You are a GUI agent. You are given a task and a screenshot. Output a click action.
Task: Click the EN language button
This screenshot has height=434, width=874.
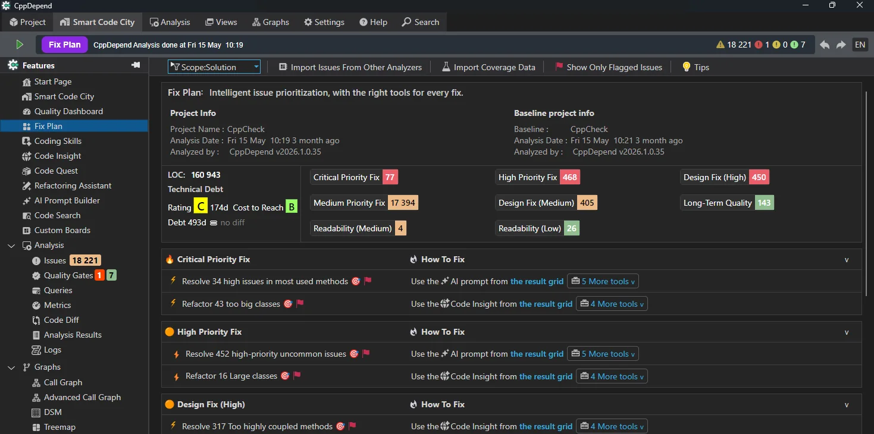(x=860, y=45)
